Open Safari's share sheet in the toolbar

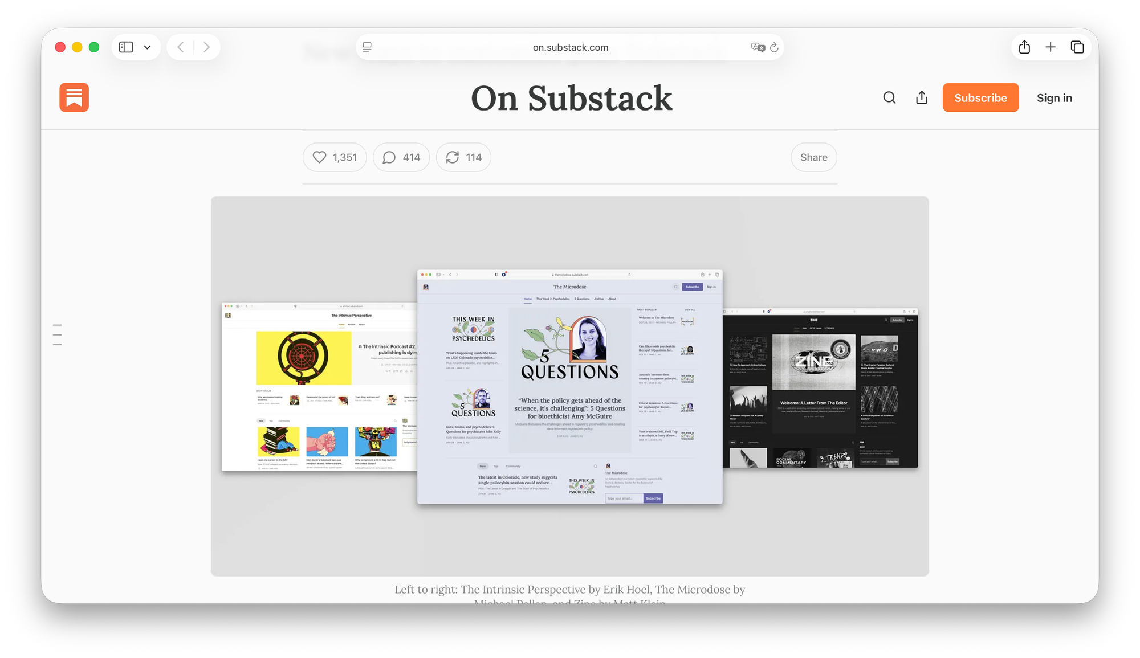(x=1024, y=47)
